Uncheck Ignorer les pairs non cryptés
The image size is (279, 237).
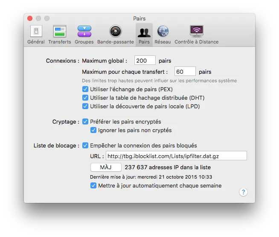click(x=93, y=130)
